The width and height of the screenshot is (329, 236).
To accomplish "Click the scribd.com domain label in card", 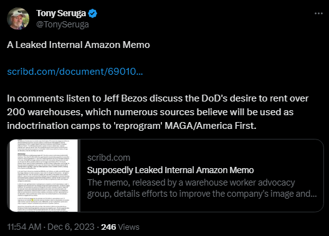I will click(x=108, y=158).
